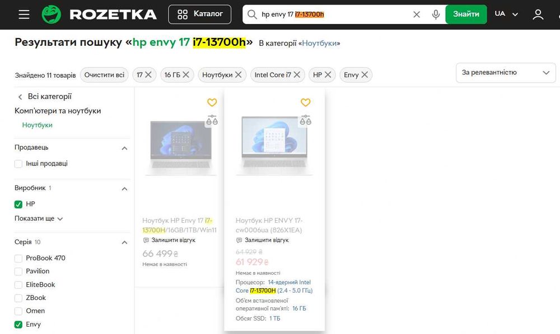Compare HP ENVY 17-cw0006ua laptop
The image size is (560, 334).
305,120
